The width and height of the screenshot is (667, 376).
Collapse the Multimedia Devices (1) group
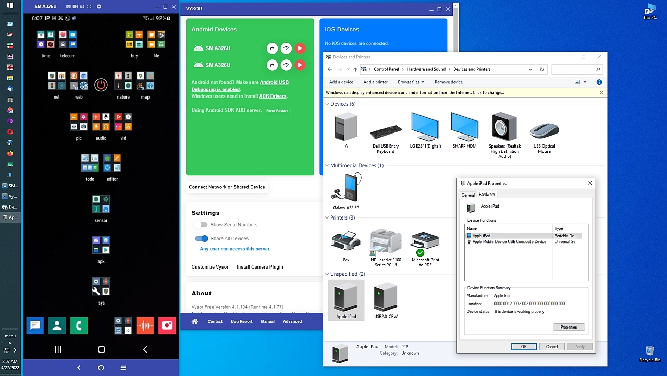click(327, 166)
